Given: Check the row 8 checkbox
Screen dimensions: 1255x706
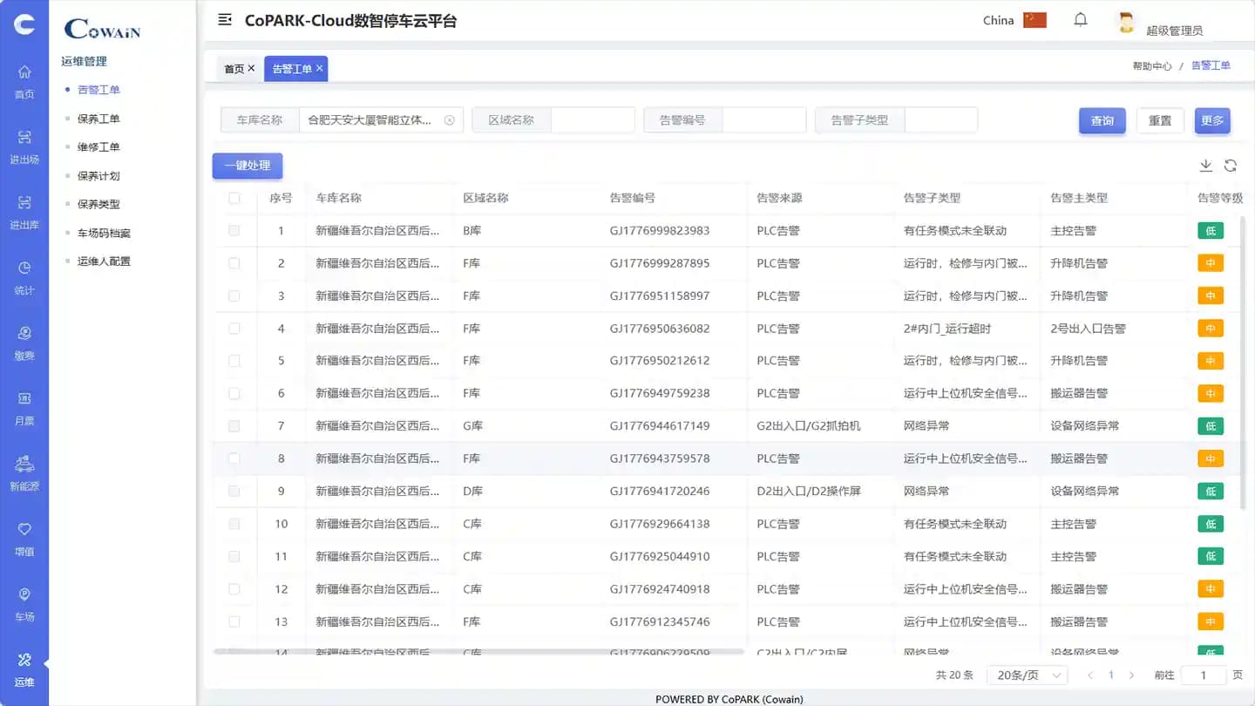Looking at the screenshot, I should click(x=234, y=458).
